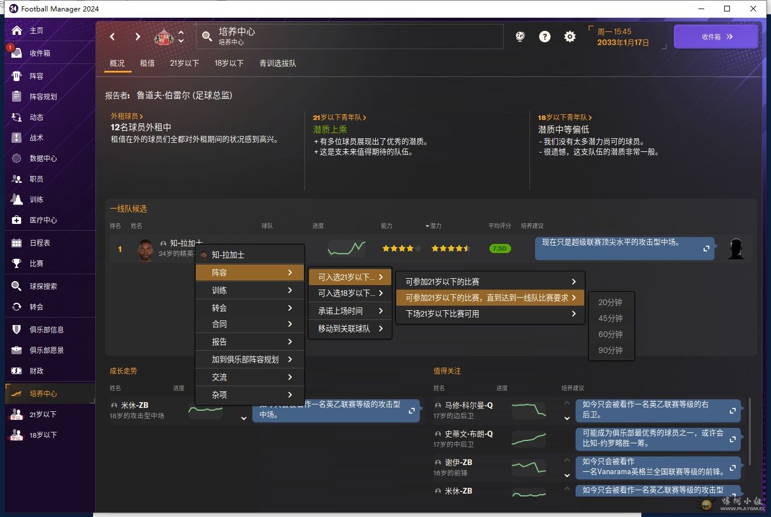The width and height of the screenshot is (771, 517).
Task: Expand 加到俱乐部阵容规划 submenu
Action: [x=250, y=359]
